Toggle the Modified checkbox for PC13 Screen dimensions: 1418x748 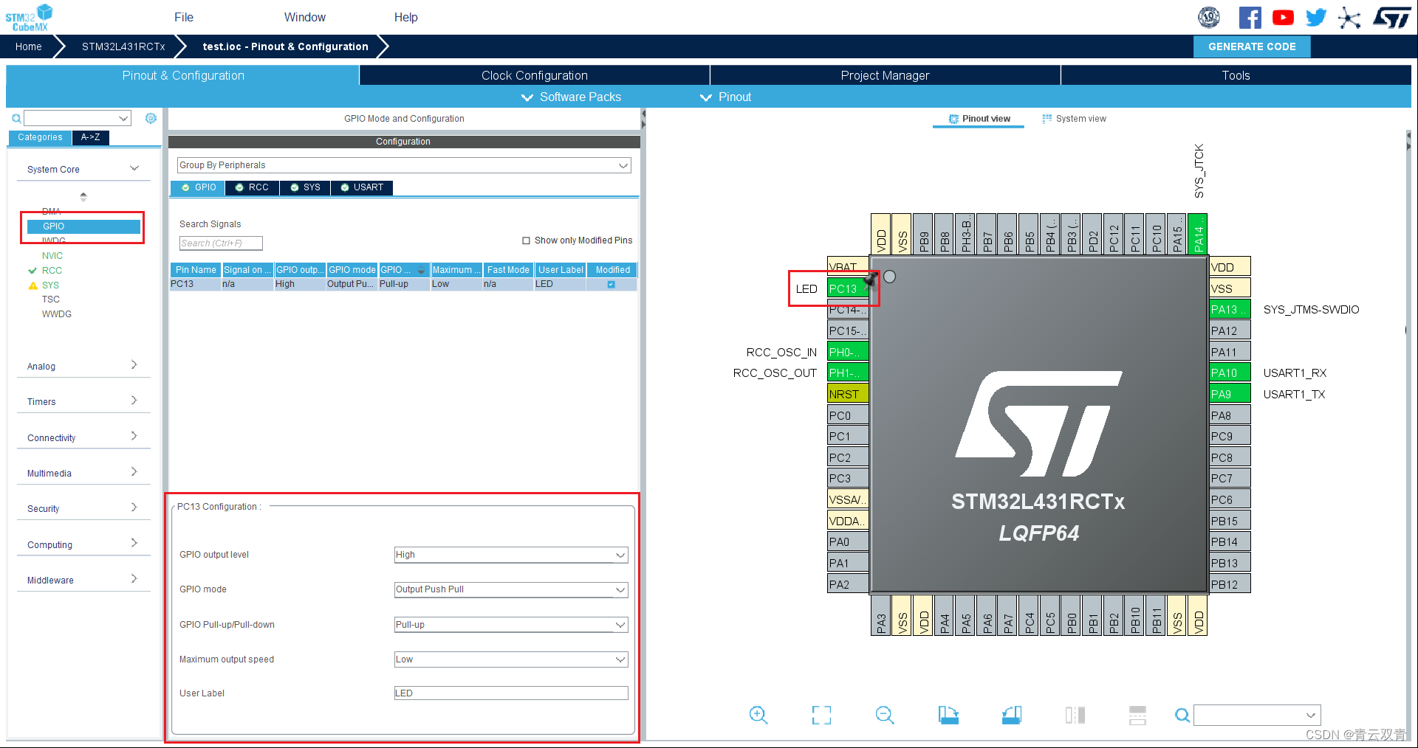point(611,284)
